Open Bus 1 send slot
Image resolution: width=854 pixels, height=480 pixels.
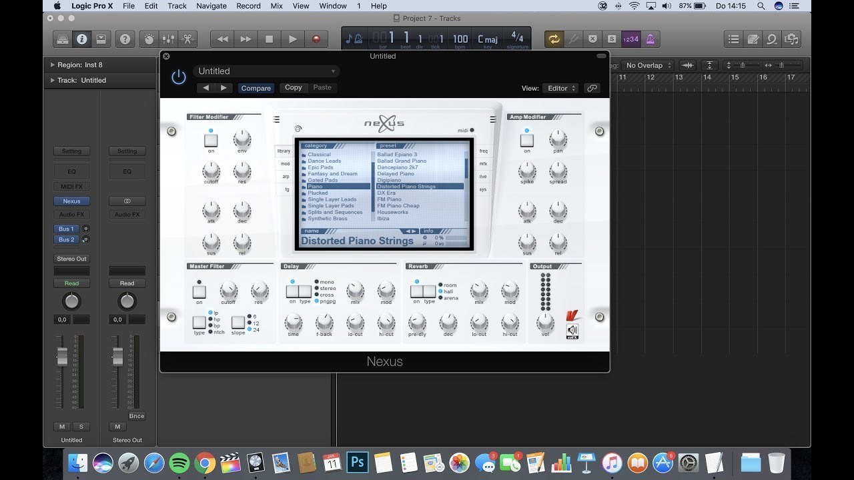(x=66, y=229)
